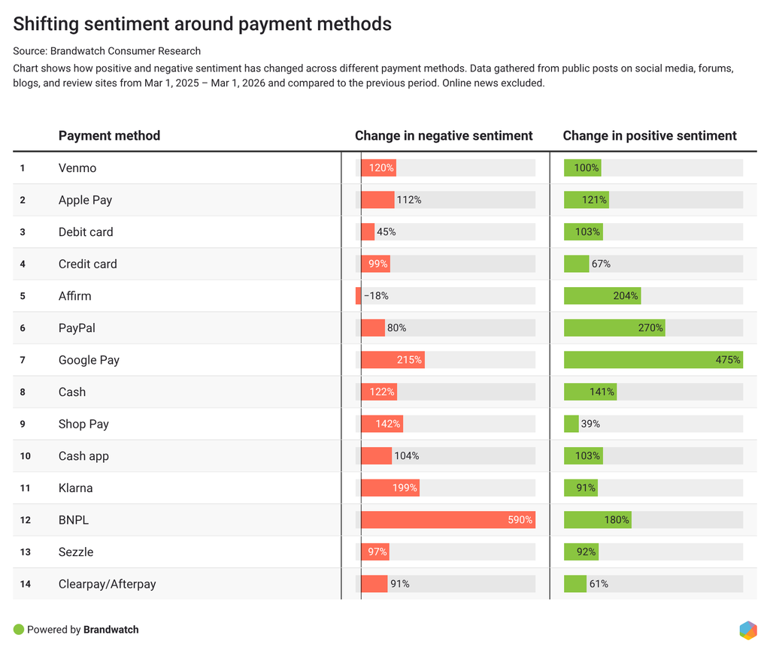The image size is (770, 653).
Task: Click the green circle beside Powered by
Action: [19, 630]
